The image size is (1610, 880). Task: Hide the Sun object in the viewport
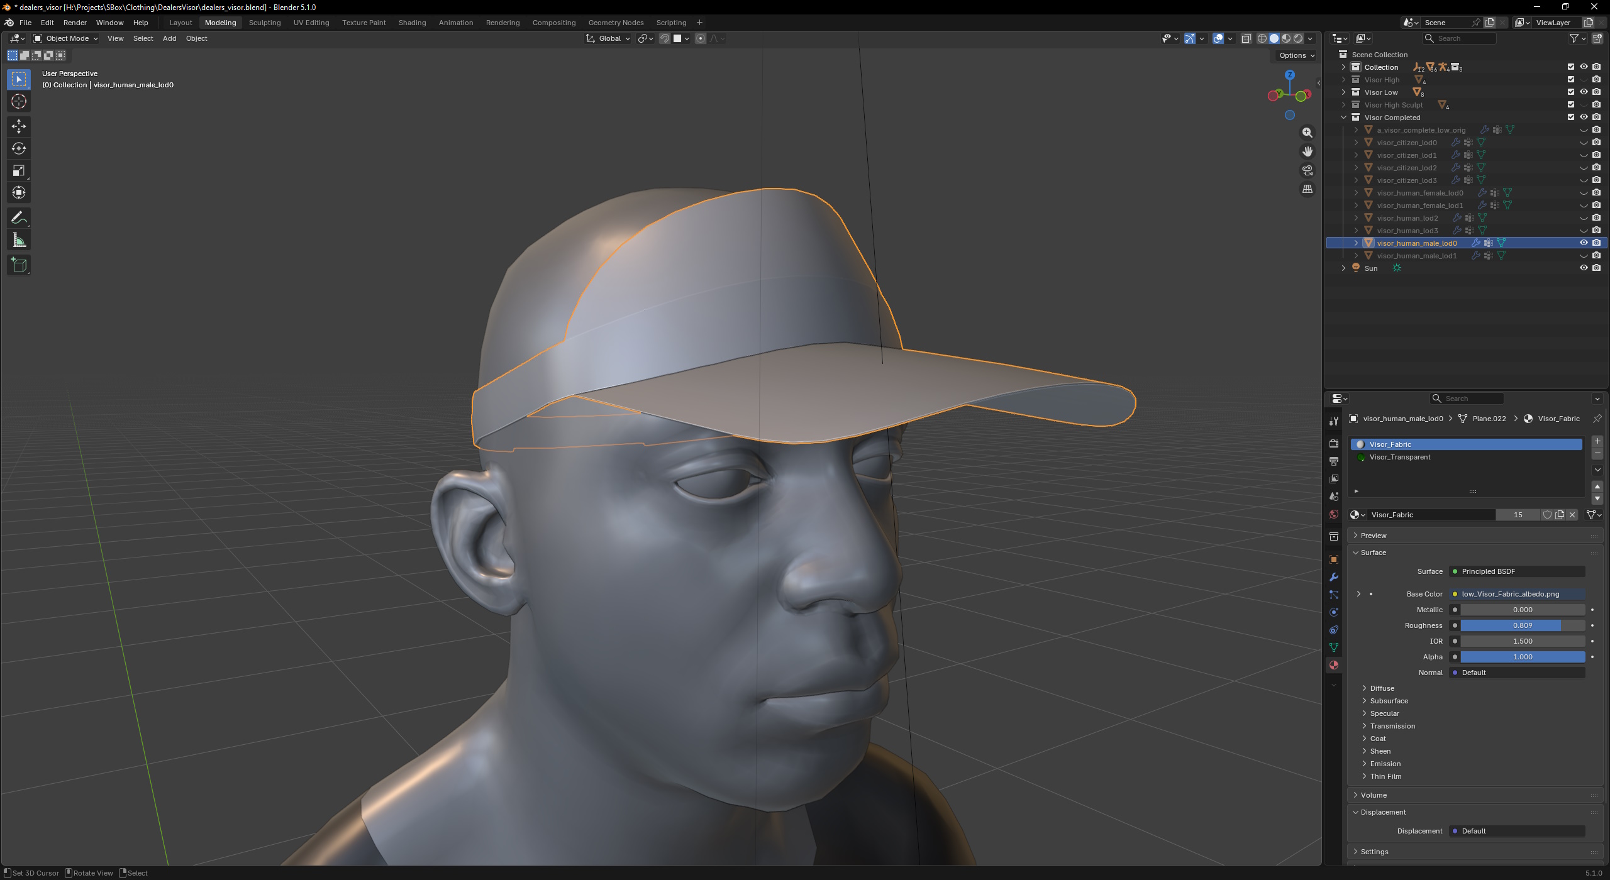click(x=1584, y=268)
